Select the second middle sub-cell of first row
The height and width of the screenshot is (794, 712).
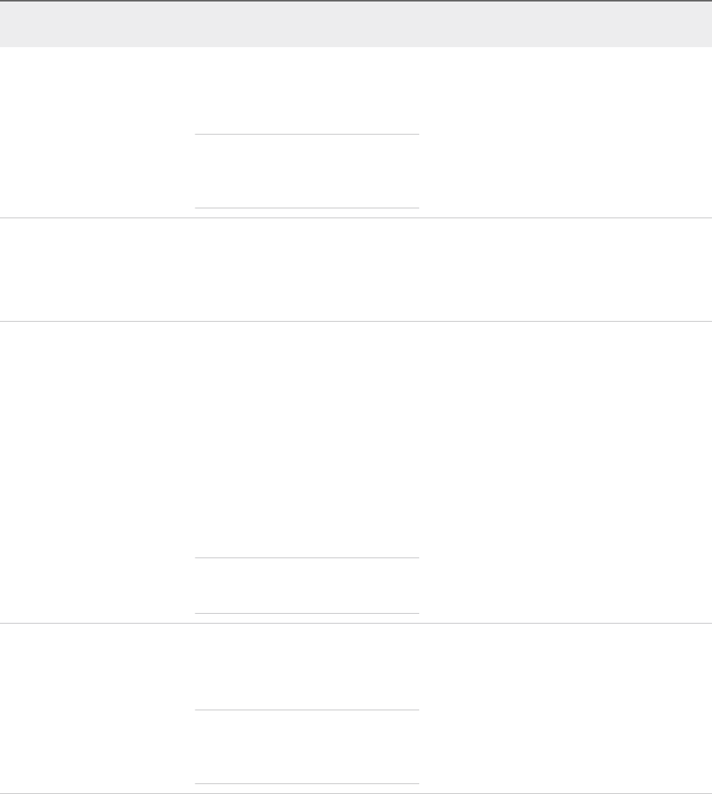pyautogui.click(x=307, y=171)
